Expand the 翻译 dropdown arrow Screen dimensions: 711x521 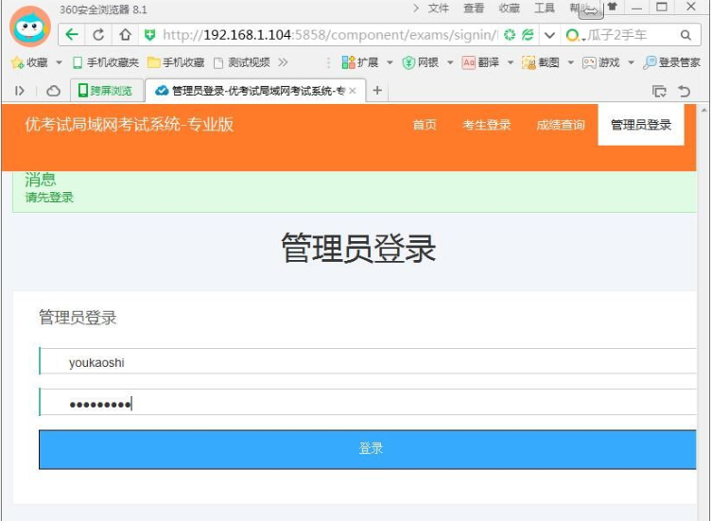pyautogui.click(x=511, y=62)
